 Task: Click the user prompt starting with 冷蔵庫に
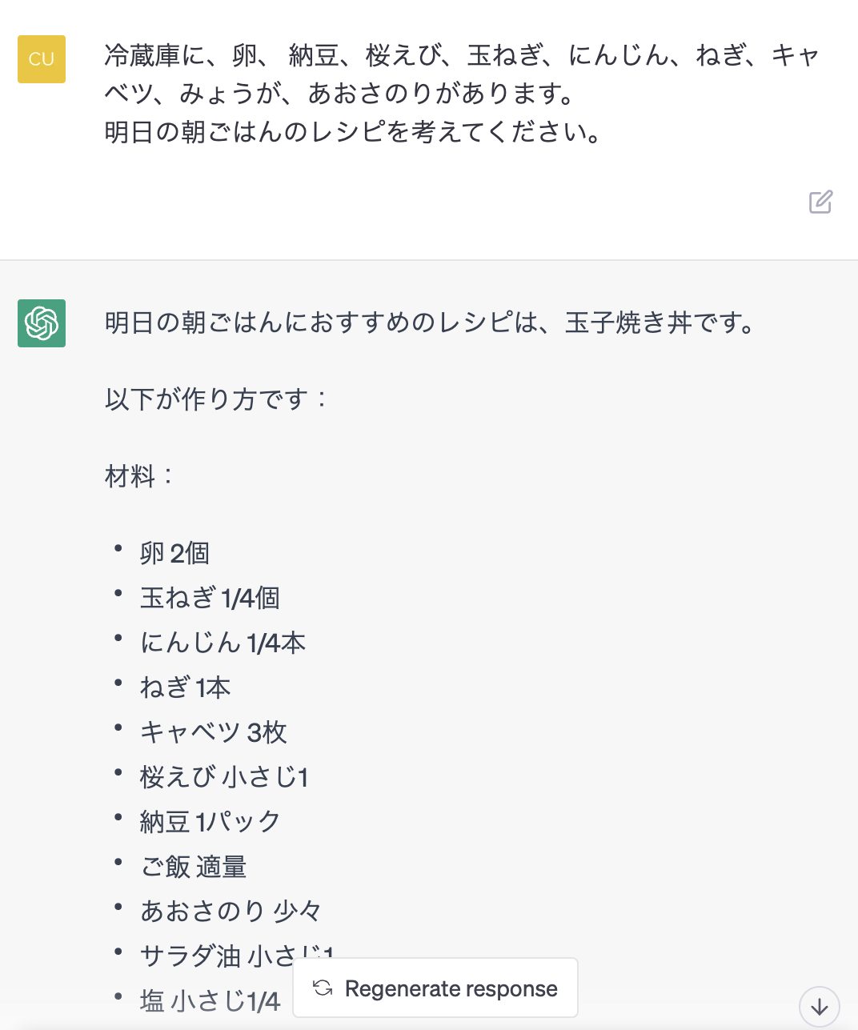[461, 74]
